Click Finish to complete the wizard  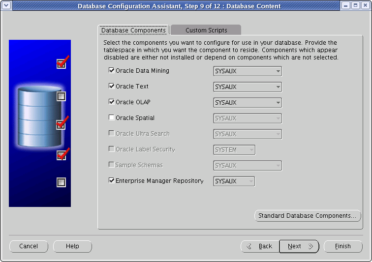343,246
